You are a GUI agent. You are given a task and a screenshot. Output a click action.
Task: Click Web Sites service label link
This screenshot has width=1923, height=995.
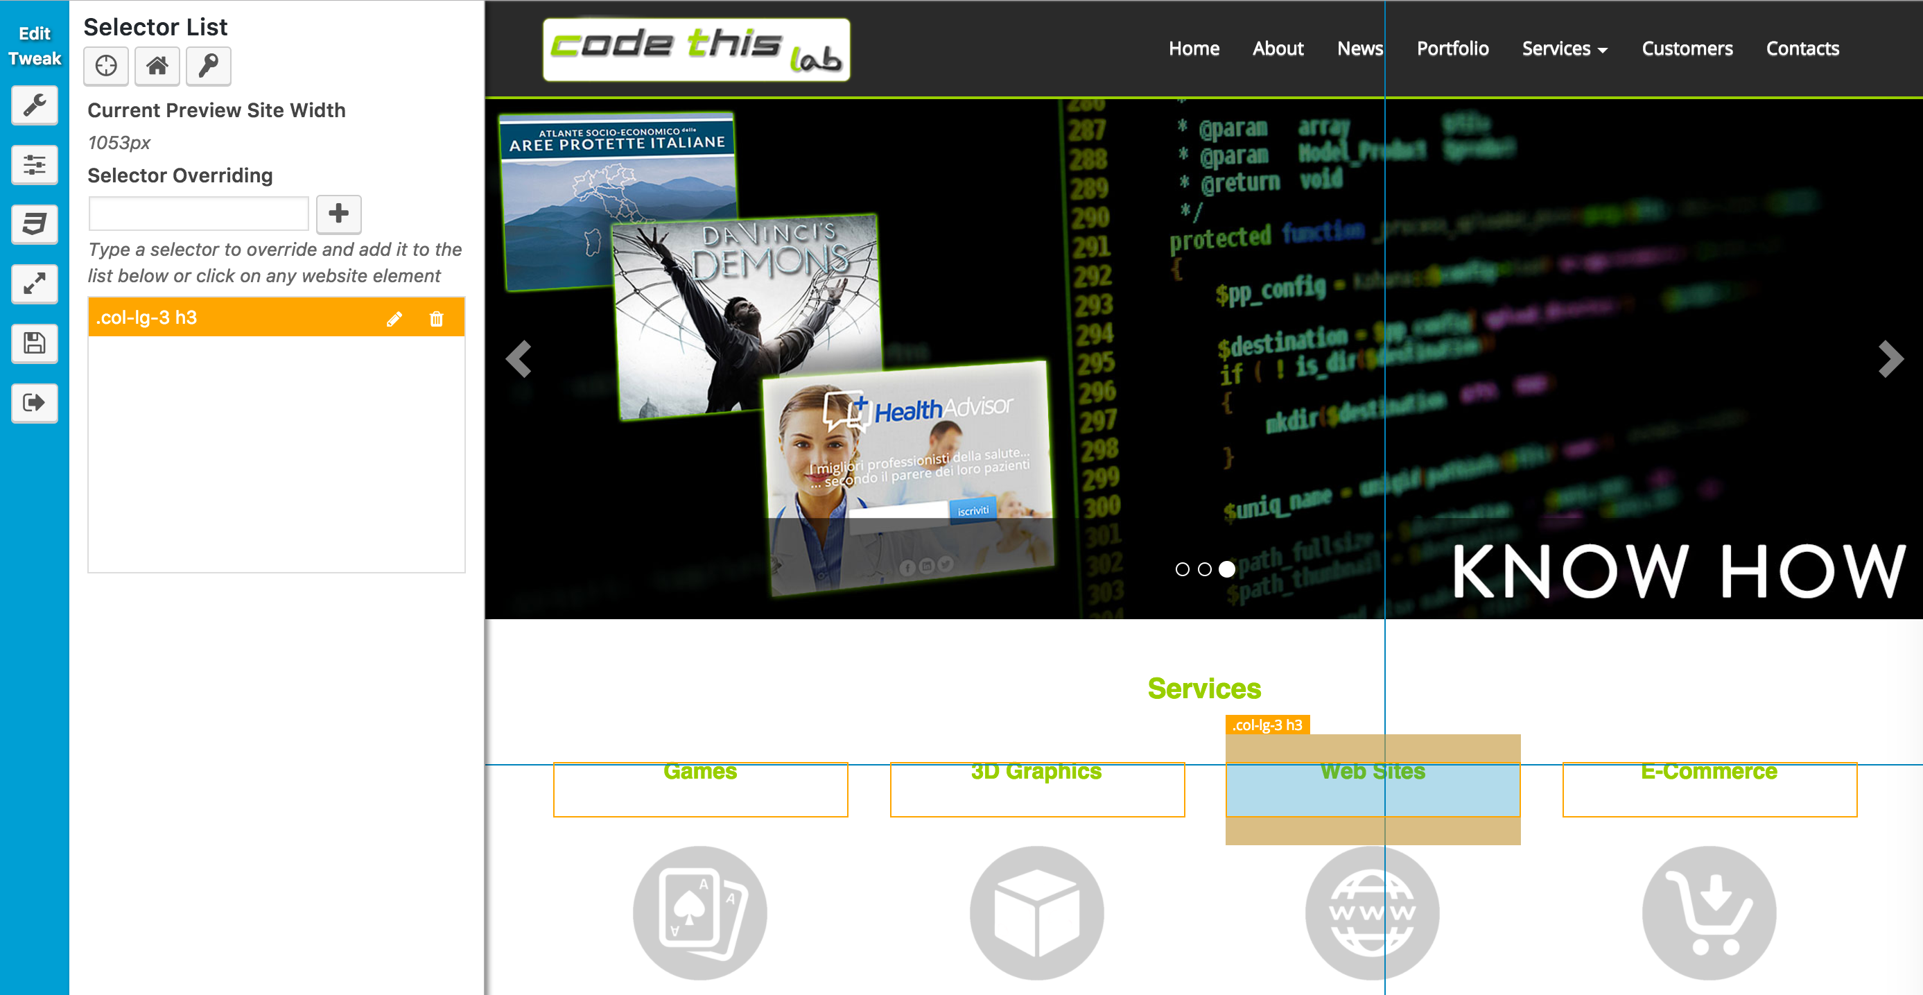coord(1373,772)
